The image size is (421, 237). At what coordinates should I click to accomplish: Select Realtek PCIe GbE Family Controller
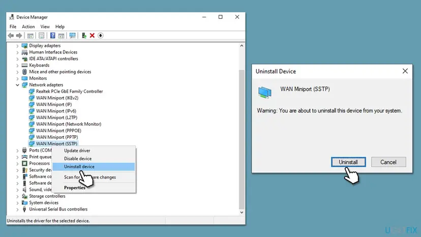coord(70,92)
